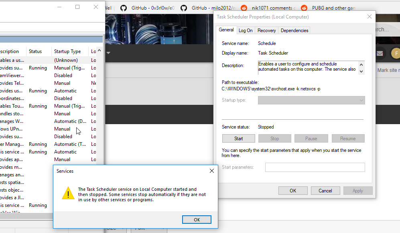
Task: Click the Reddit icon on the PUBG tab
Action: pos(304,8)
